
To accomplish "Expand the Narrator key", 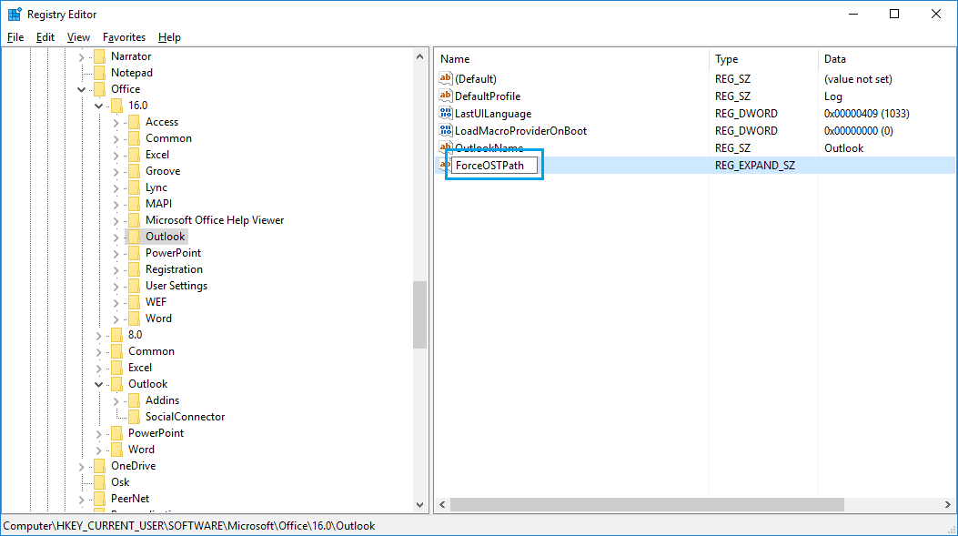I will 81,57.
